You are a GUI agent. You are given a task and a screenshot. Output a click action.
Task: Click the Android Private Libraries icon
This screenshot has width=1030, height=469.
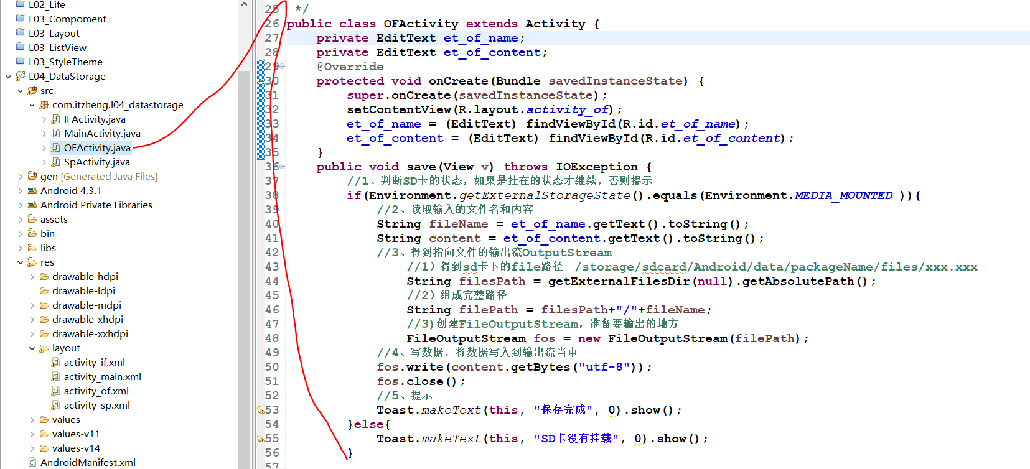(x=33, y=205)
